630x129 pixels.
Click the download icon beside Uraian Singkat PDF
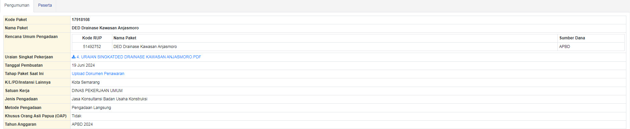tap(74, 57)
